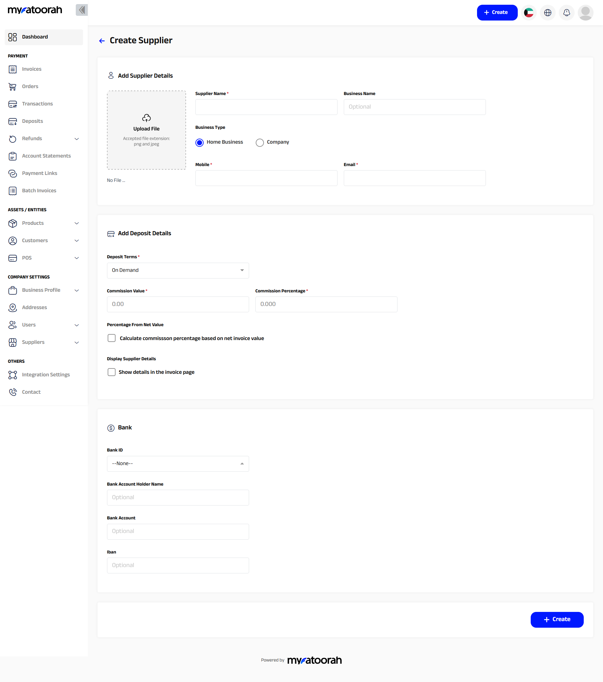Expand the Products submenu chevron

click(x=76, y=223)
